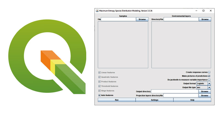Screen dimensions: 219x114
Task: Minimize the Maxent window
Action: 196,11
